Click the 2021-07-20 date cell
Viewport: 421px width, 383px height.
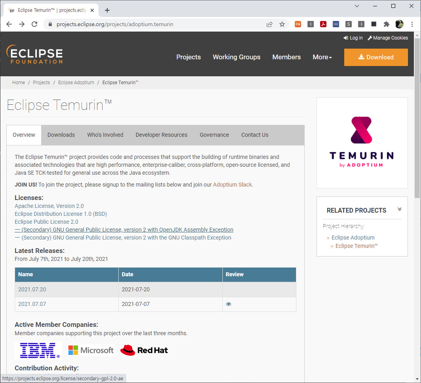(171, 289)
